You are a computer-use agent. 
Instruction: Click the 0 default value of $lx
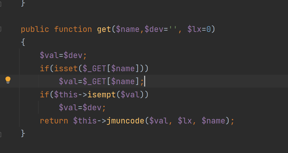[208, 29]
